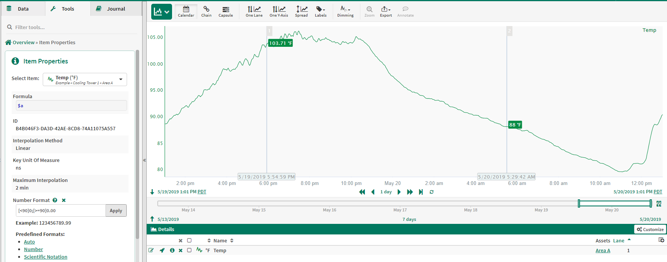Open the Export dropdown

[386, 11]
